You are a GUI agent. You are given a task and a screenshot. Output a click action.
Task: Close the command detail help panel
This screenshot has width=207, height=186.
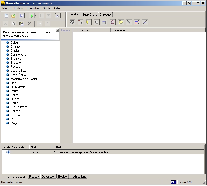pos(57,30)
